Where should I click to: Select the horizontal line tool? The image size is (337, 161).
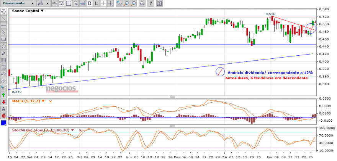click(x=3, y=25)
